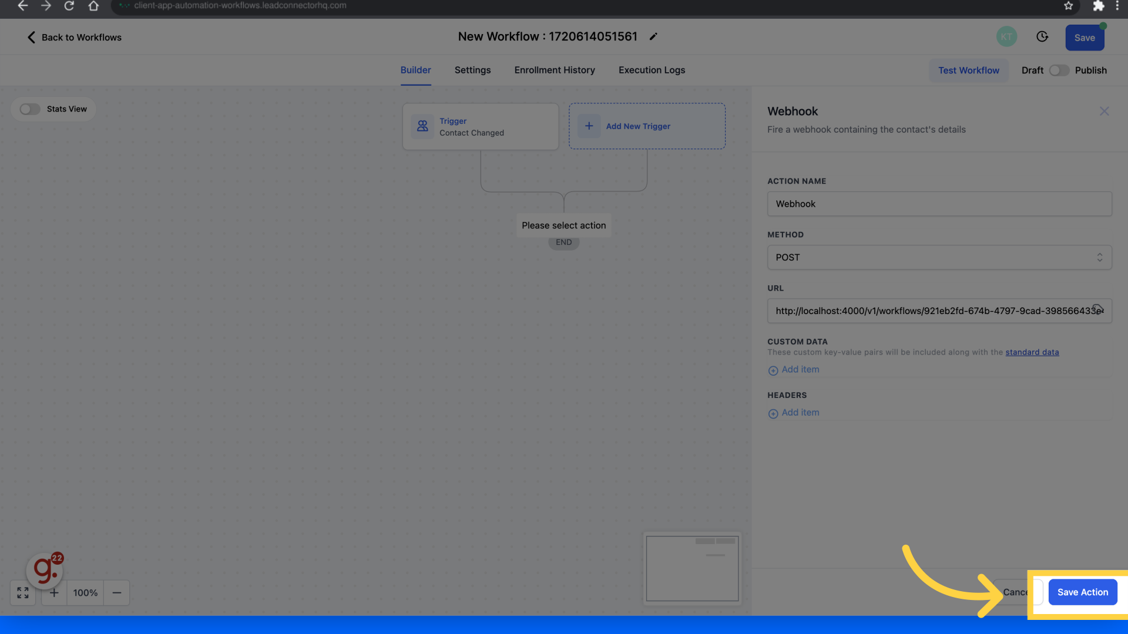
Task: Click the canvas minimap thumbnail
Action: point(692,568)
